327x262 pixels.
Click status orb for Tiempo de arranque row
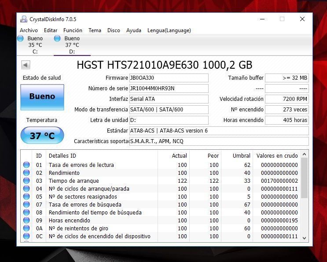pos(26,181)
